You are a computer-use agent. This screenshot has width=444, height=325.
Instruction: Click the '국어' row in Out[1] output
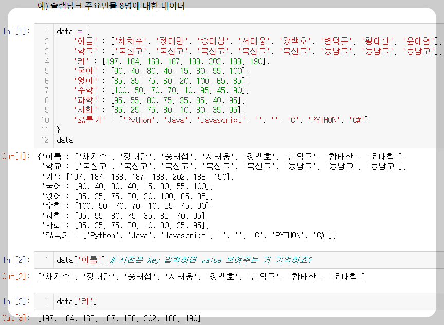(x=127, y=186)
